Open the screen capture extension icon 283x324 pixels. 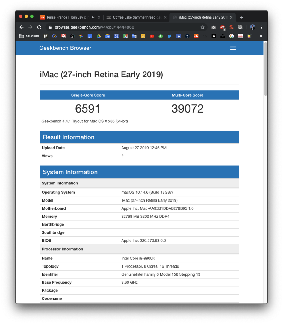[240, 27]
